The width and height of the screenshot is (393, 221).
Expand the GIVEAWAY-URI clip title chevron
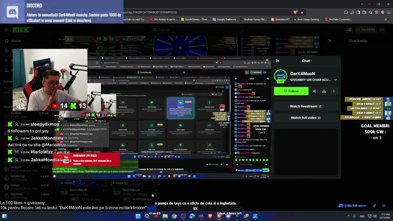335,80
